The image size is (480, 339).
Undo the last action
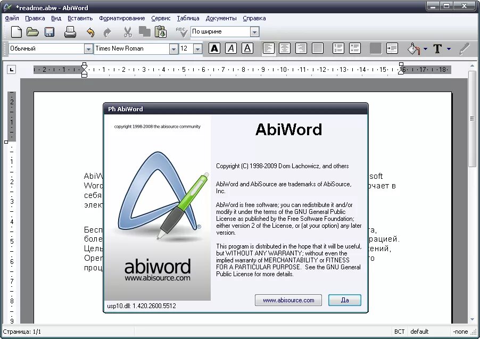(90, 32)
